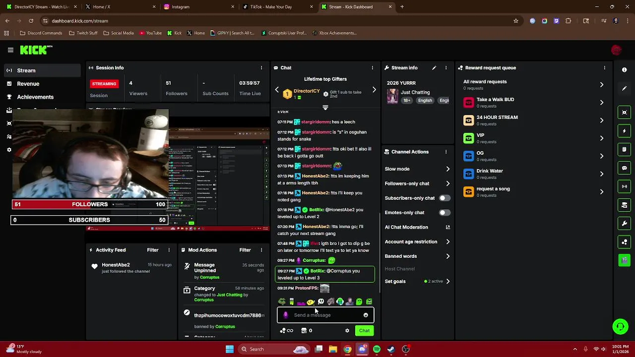Expand Take a Walk BUD reward requests
This screenshot has height=357, width=635.
tap(601, 103)
